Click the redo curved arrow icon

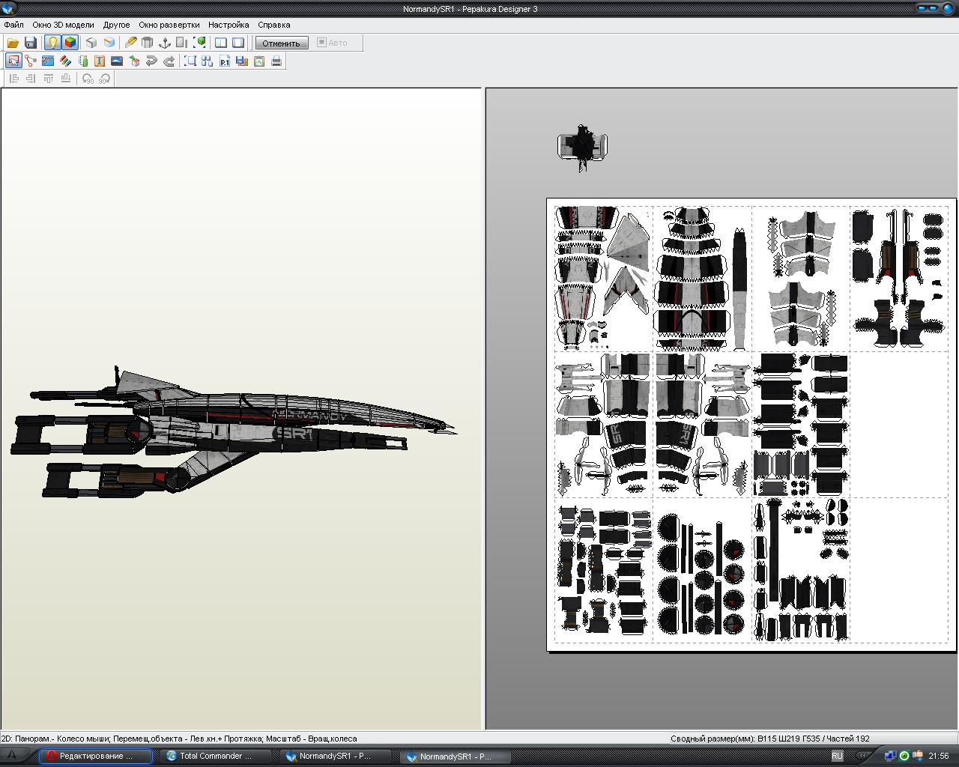coord(169,61)
